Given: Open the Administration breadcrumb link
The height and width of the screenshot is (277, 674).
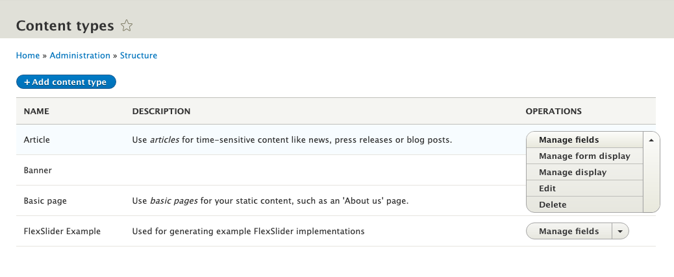Looking at the screenshot, I should (x=80, y=55).
